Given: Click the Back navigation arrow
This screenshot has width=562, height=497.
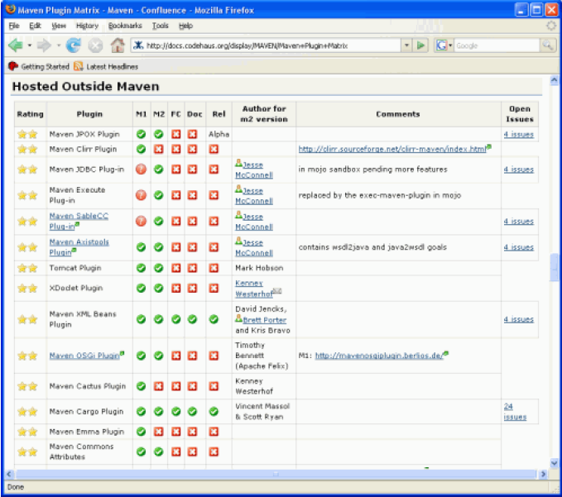Looking at the screenshot, I should click(x=16, y=45).
